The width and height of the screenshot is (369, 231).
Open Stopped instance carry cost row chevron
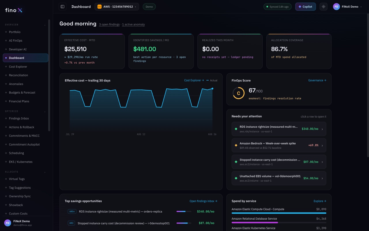[x=322, y=162]
